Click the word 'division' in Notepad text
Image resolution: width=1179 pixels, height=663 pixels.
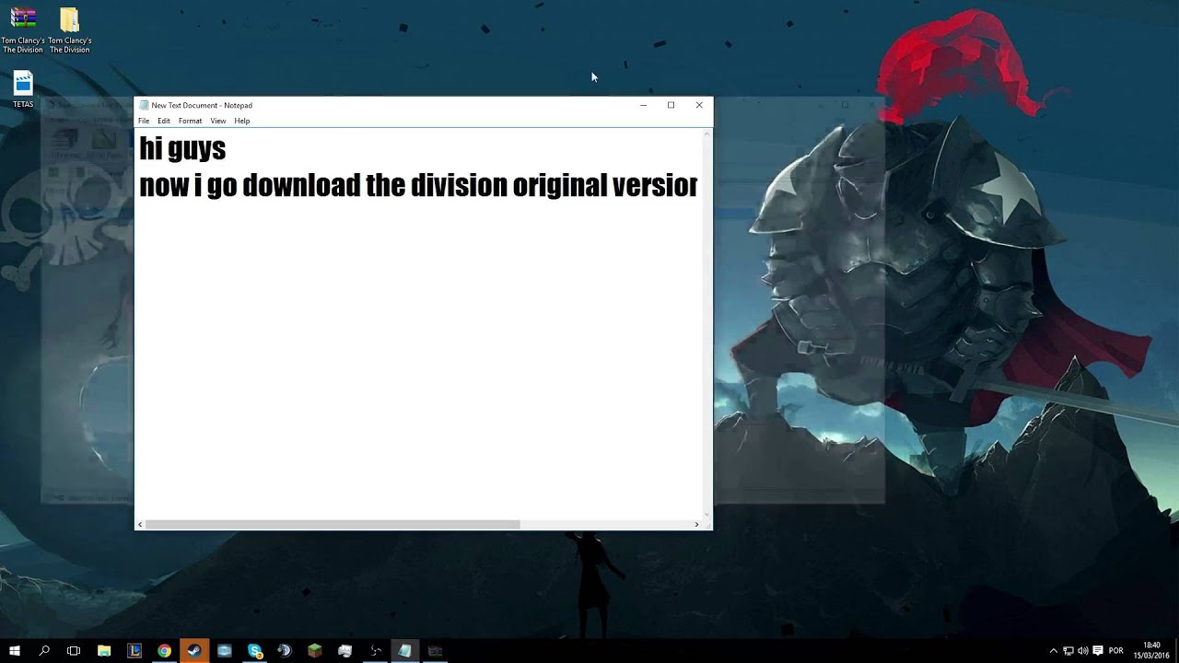(459, 185)
